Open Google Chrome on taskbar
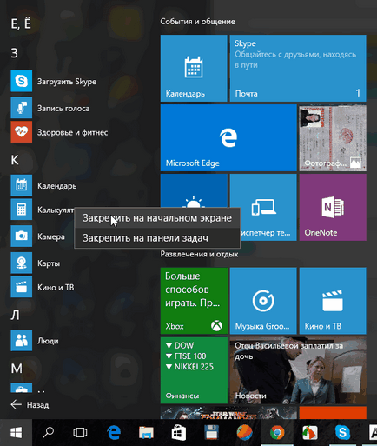Image resolution: width=377 pixels, height=446 pixels. [277, 433]
